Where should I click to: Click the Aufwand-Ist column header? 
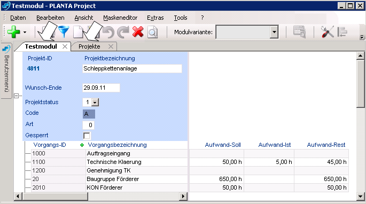tap(275, 145)
